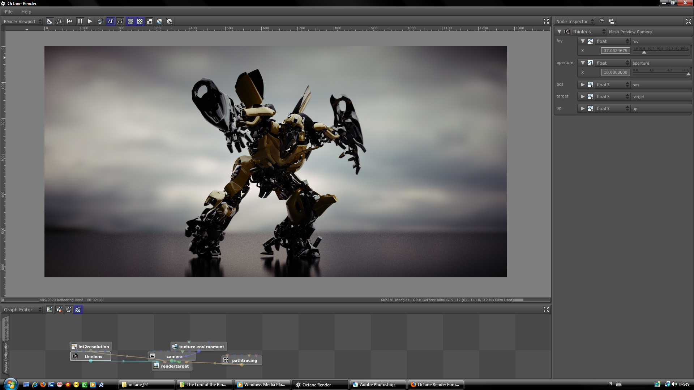Click the aperture slider track

tap(661, 73)
